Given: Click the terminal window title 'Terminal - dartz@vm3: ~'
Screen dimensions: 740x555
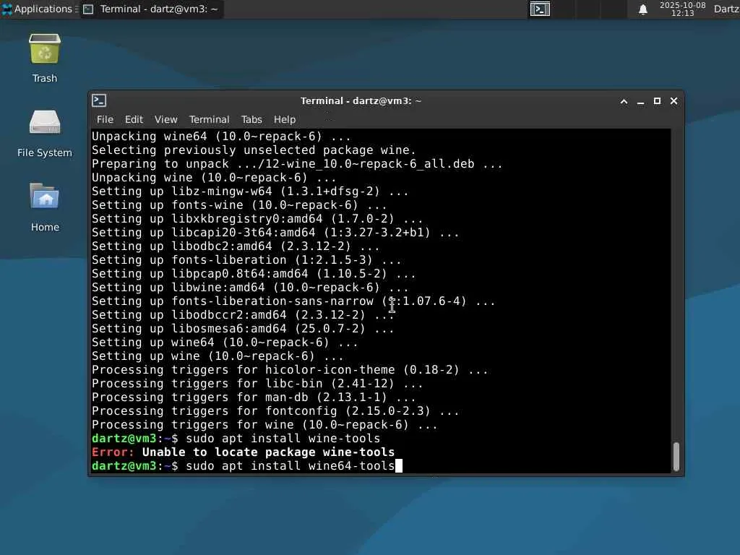Looking at the screenshot, I should coord(361,101).
